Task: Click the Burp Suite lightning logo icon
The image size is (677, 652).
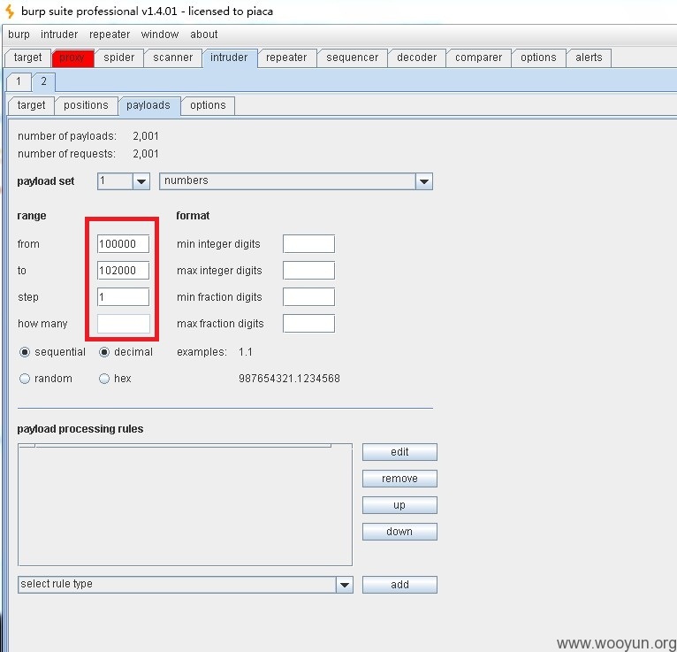Action: (x=9, y=11)
